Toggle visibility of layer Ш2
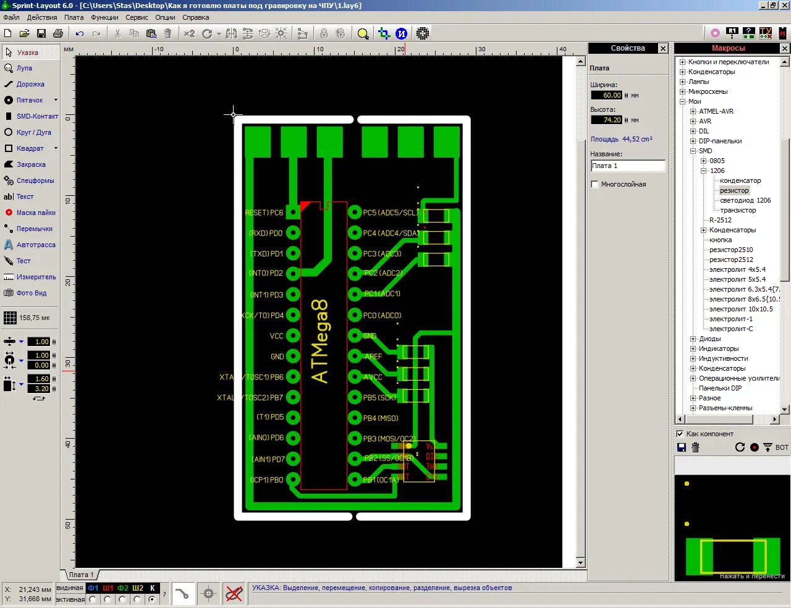Viewport: 791px width, 608px height. point(137,588)
